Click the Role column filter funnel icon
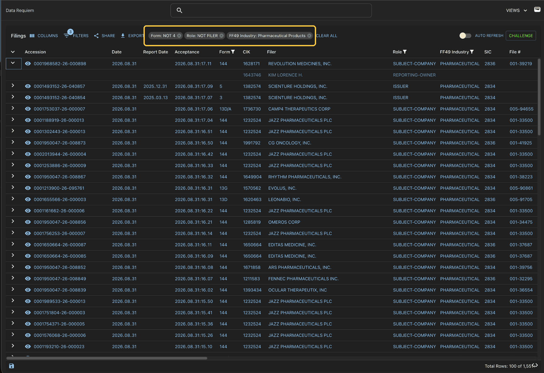The height and width of the screenshot is (373, 544). point(405,52)
